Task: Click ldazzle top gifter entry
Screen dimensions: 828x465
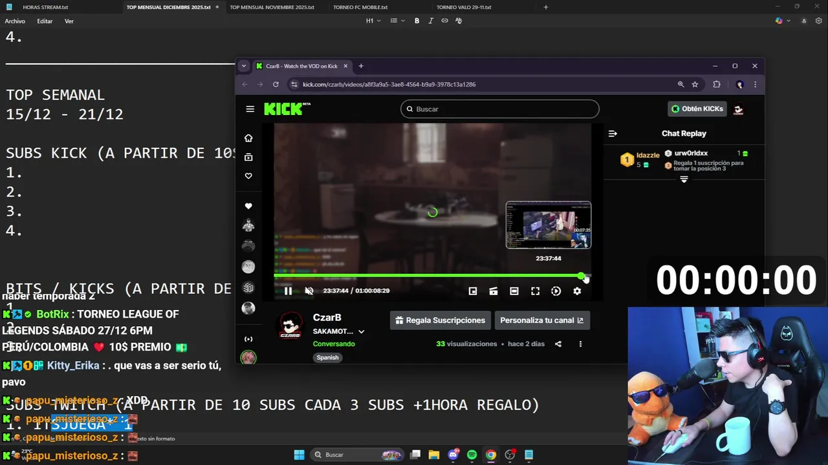Action: click(640, 160)
